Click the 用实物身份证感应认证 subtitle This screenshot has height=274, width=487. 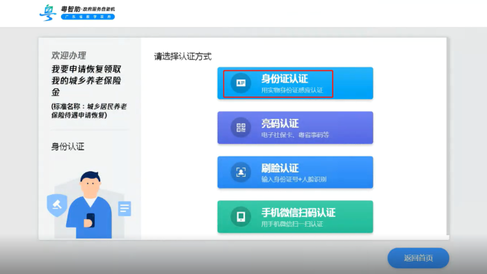pyautogui.click(x=292, y=90)
